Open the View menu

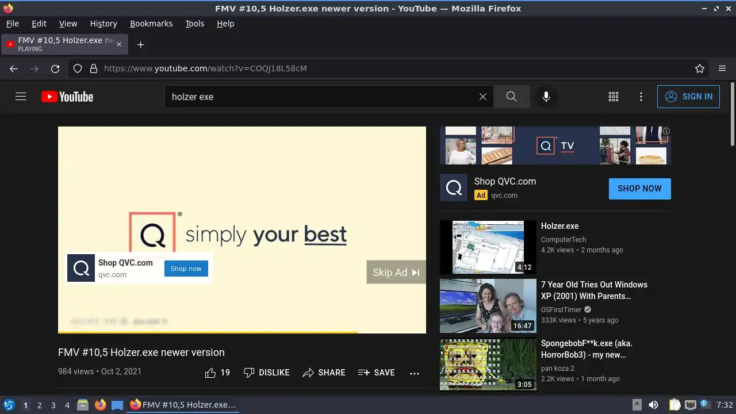pyautogui.click(x=68, y=24)
